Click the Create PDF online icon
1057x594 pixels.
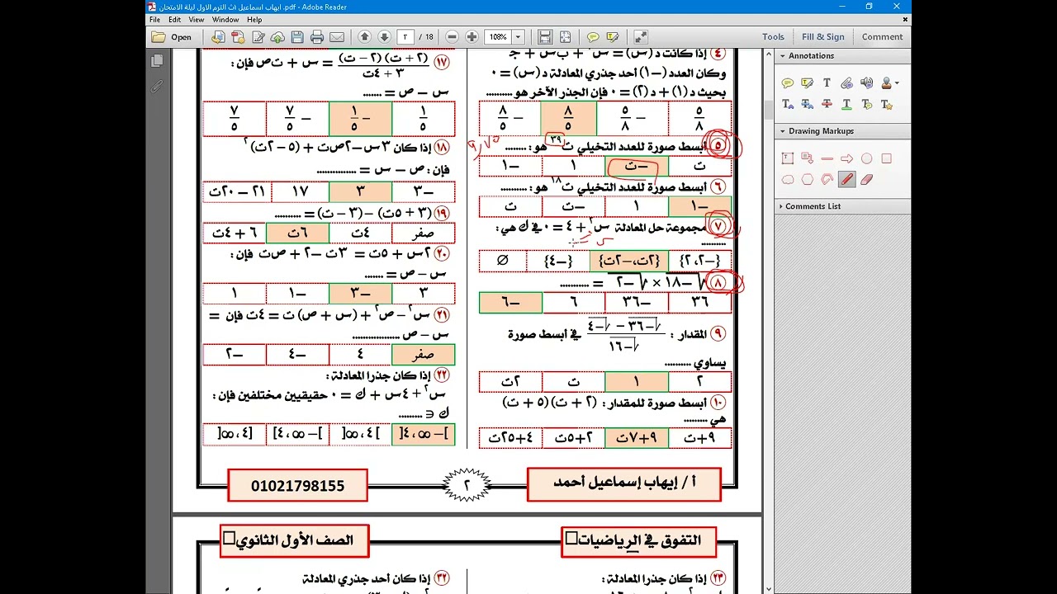click(x=218, y=37)
